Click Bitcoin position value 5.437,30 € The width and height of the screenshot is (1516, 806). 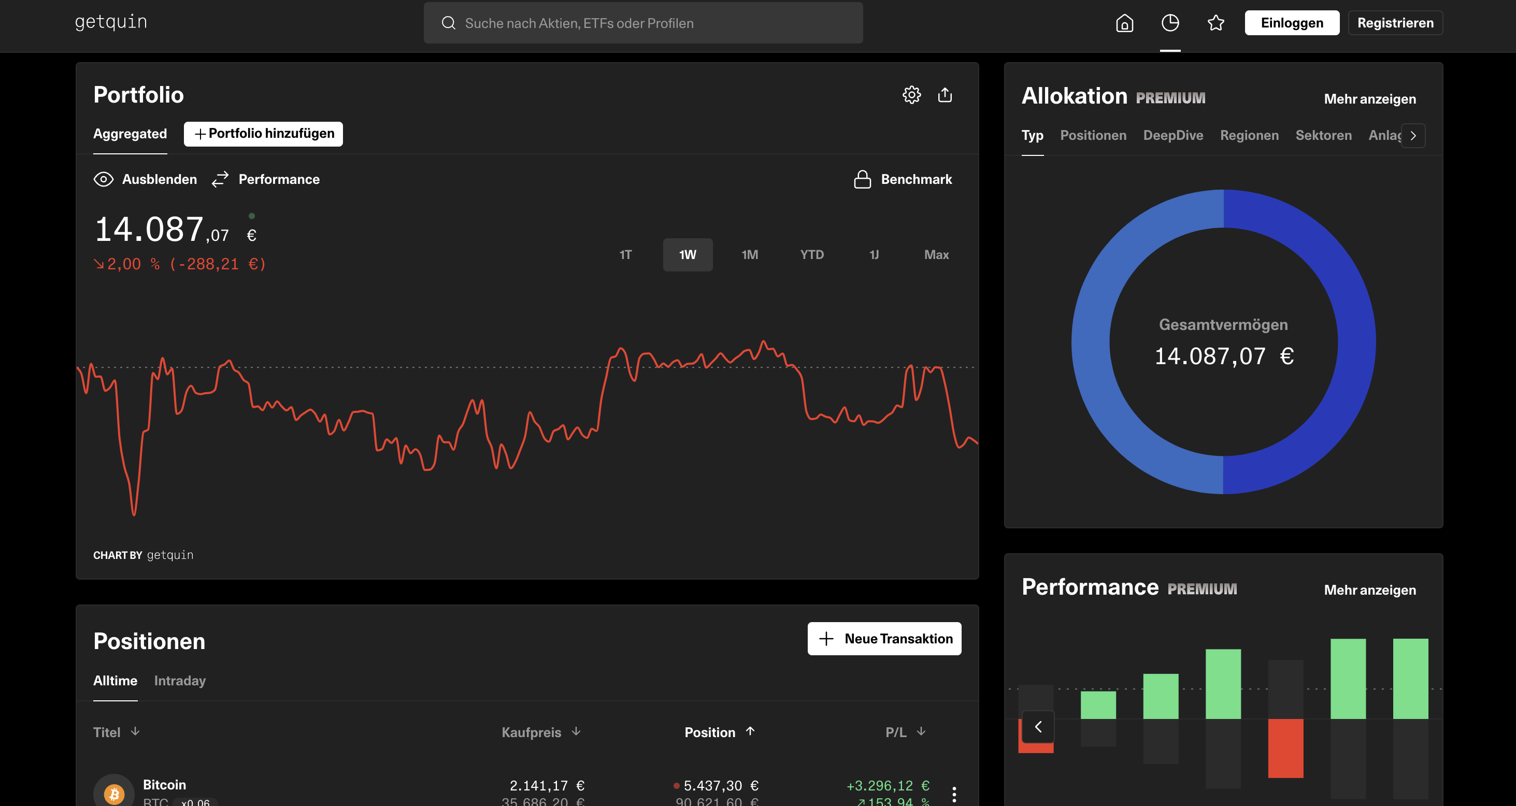point(721,785)
